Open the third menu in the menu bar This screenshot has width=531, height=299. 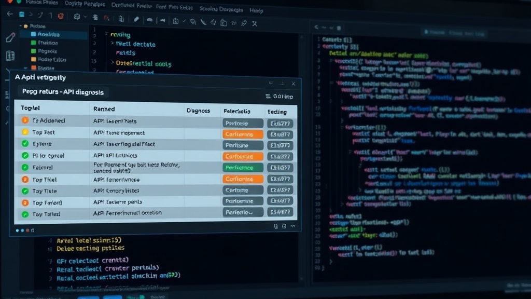coord(131,5)
